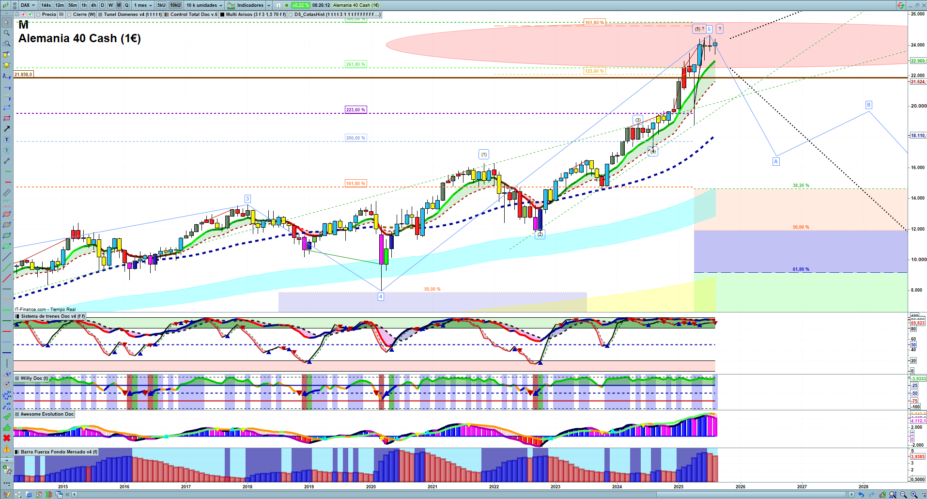Click the red X delete icon

tap(7, 438)
